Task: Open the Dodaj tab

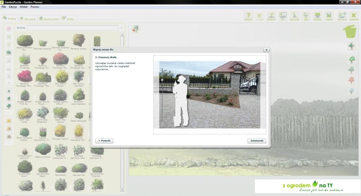Action: (69, 18)
